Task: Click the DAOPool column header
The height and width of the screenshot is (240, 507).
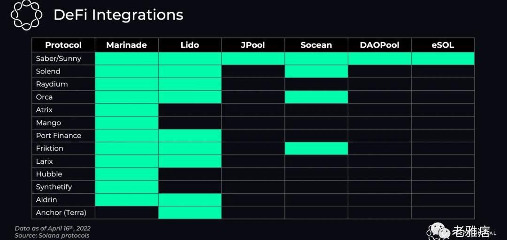Action: point(379,45)
